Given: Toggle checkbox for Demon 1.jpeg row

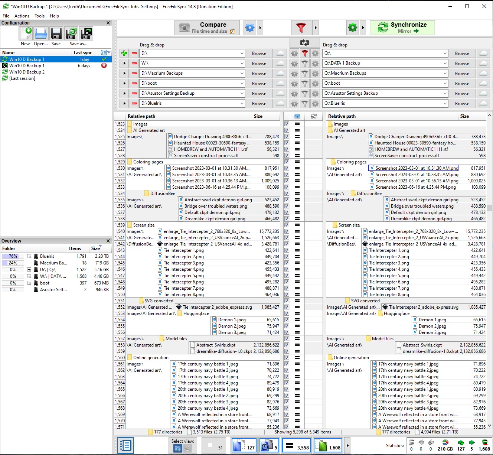Looking at the screenshot, I should coord(287,320).
